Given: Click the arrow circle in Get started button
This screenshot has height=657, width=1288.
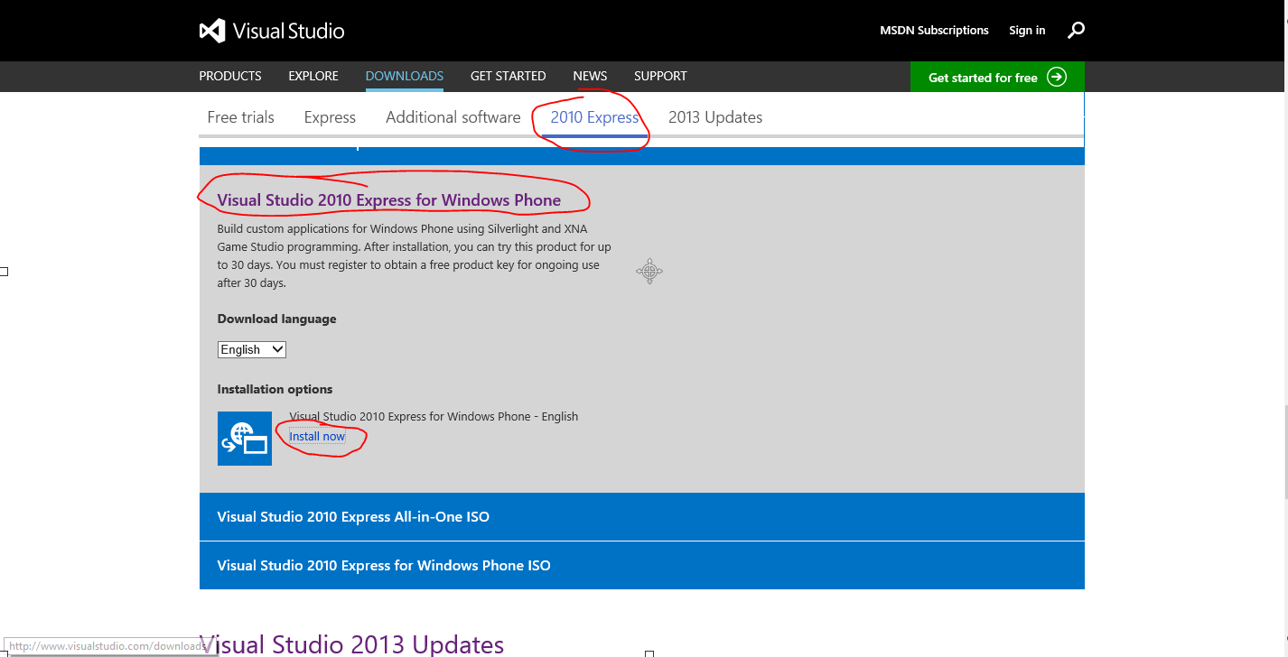Looking at the screenshot, I should pyautogui.click(x=1057, y=77).
